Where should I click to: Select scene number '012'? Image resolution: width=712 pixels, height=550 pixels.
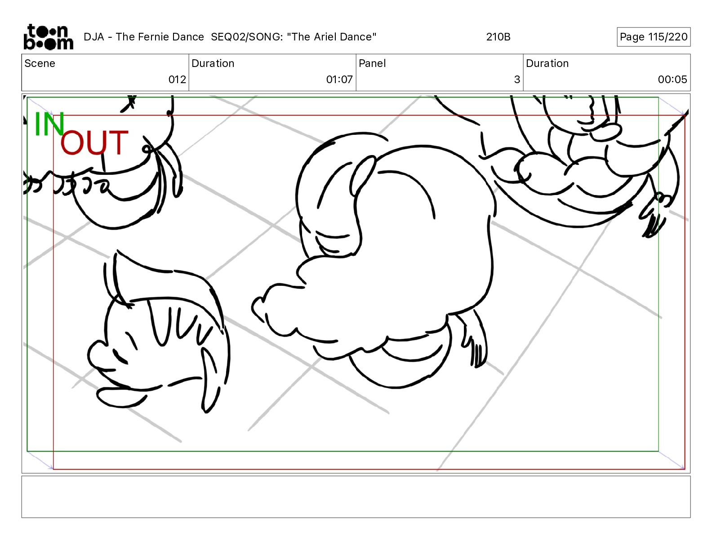(x=177, y=80)
